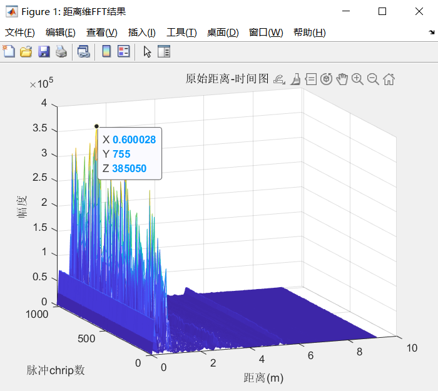Image resolution: width=438 pixels, height=391 pixels.
Task: Click the export axes icon beside title
Action: 279,79
